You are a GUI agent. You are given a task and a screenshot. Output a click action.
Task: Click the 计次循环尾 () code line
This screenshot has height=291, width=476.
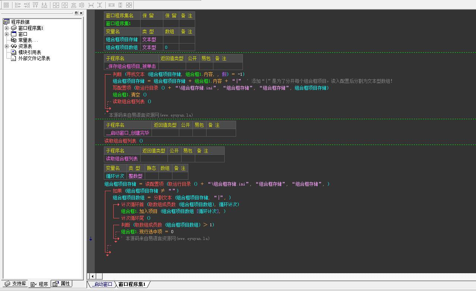[x=136, y=218]
